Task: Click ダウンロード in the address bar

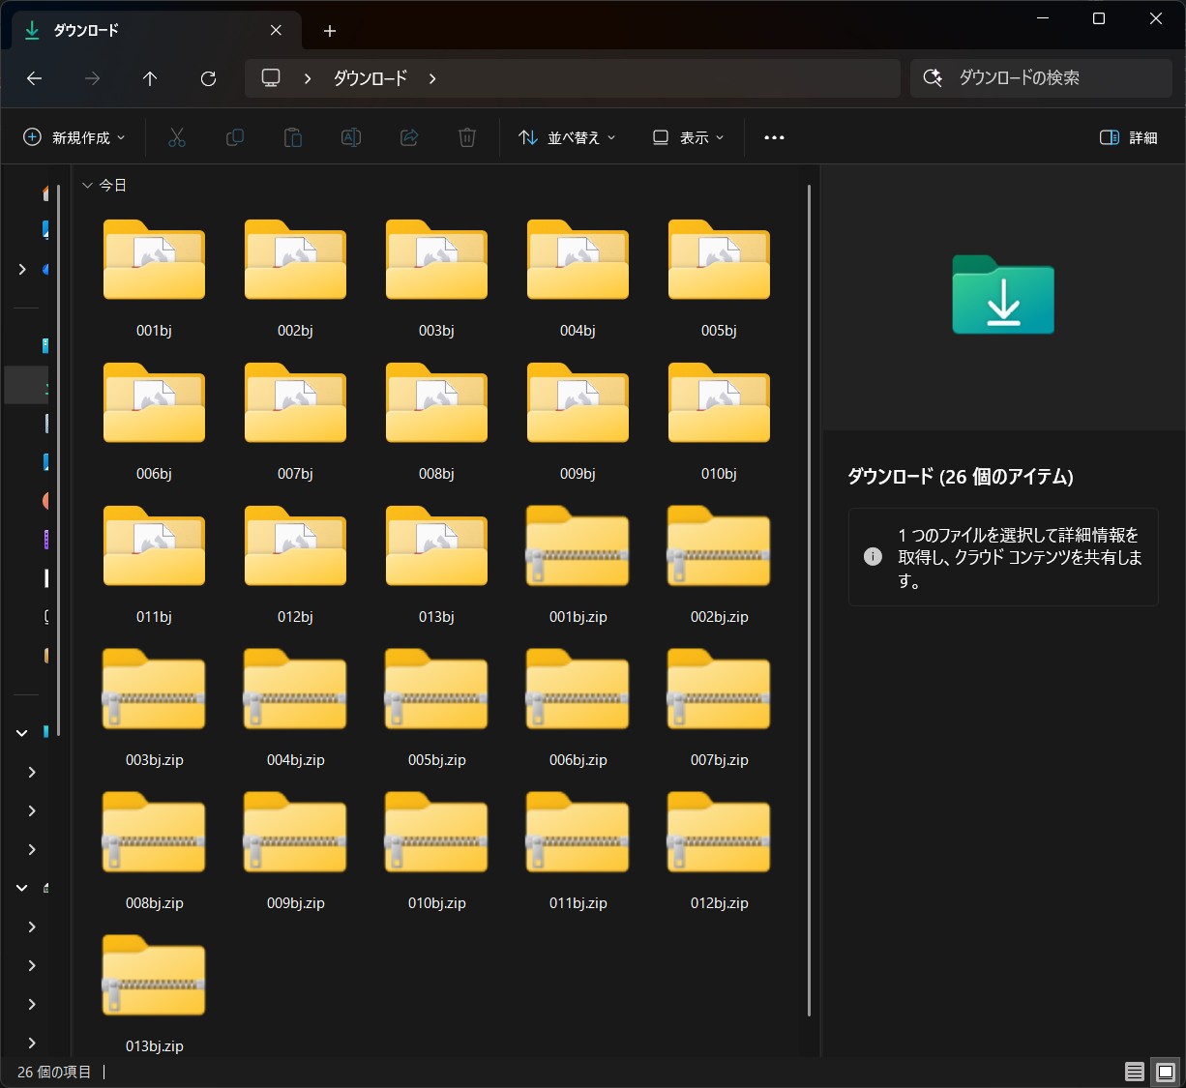Action: coord(371,78)
